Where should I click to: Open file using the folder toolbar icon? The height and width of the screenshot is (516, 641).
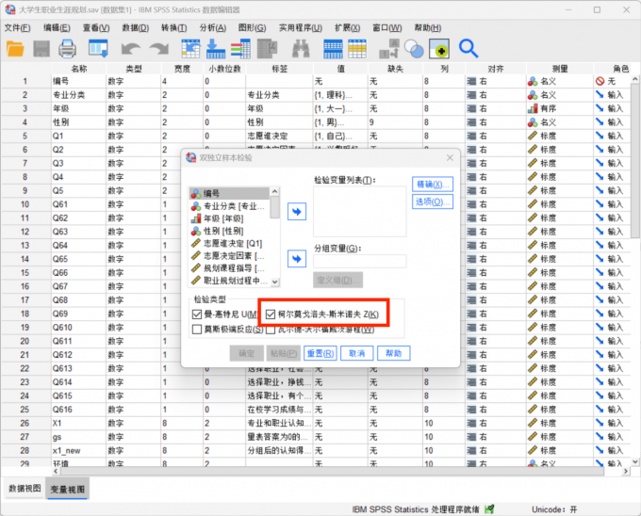click(15, 49)
